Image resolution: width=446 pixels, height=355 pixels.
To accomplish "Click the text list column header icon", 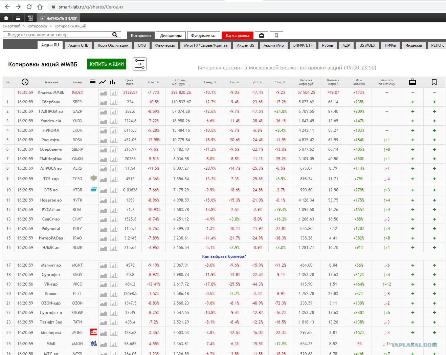I will coord(93,82).
